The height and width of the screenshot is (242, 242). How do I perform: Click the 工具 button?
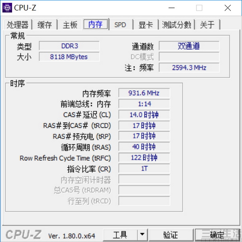120,235
